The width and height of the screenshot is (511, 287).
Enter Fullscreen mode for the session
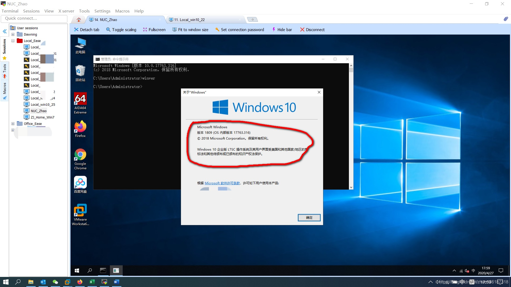coord(154,29)
